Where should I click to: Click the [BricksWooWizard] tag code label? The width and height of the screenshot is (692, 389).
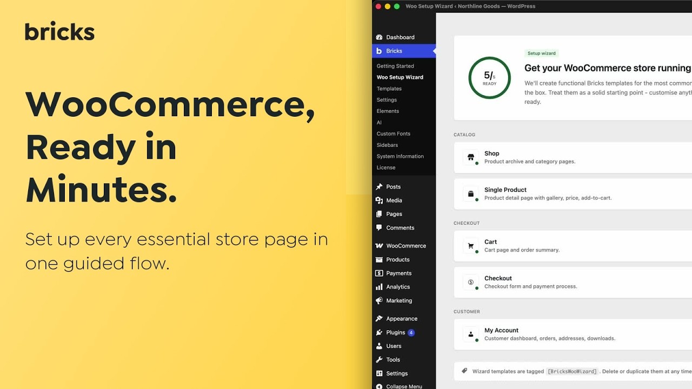[572, 372]
